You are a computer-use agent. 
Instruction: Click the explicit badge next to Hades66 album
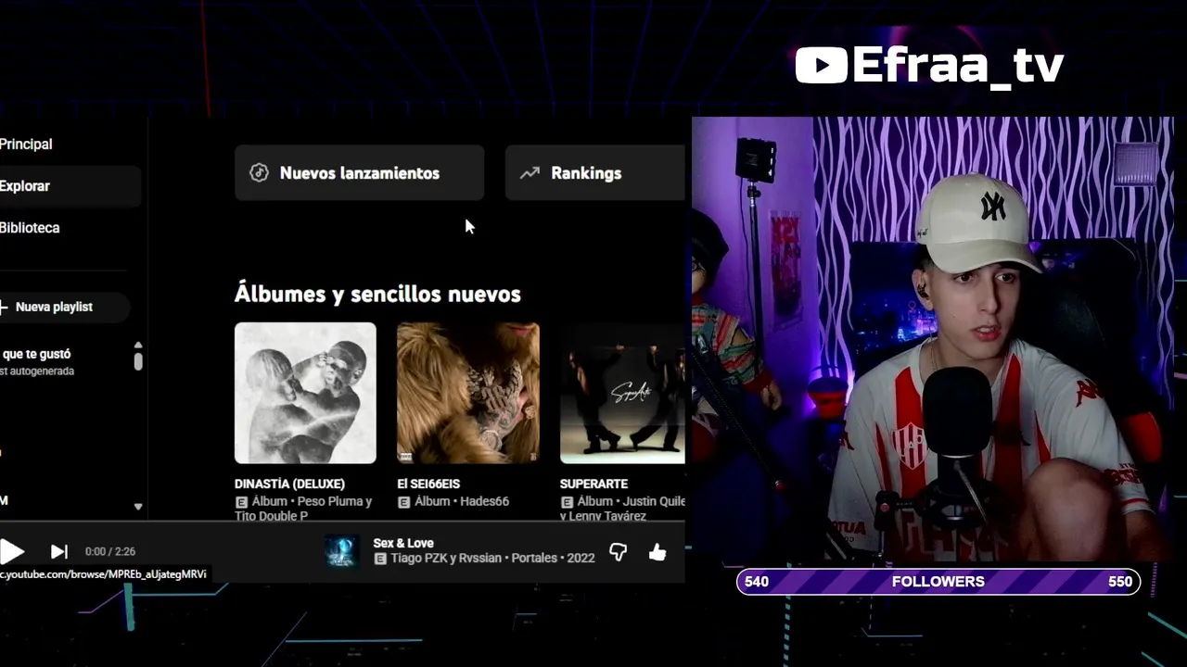[x=403, y=502]
